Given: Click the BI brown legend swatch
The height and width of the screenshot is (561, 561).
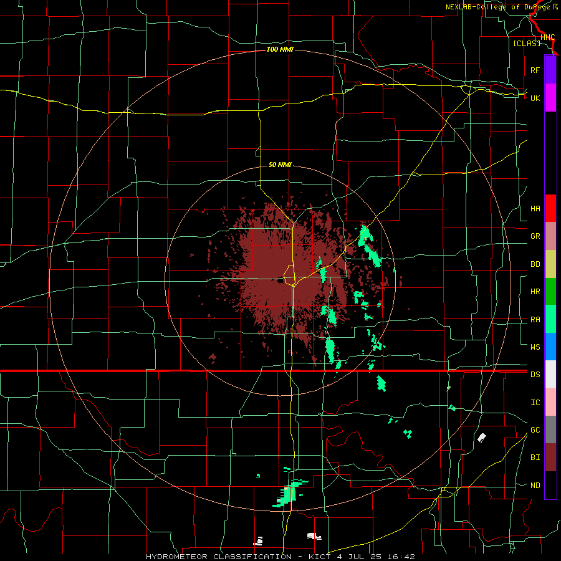Looking at the screenshot, I should click(x=550, y=458).
